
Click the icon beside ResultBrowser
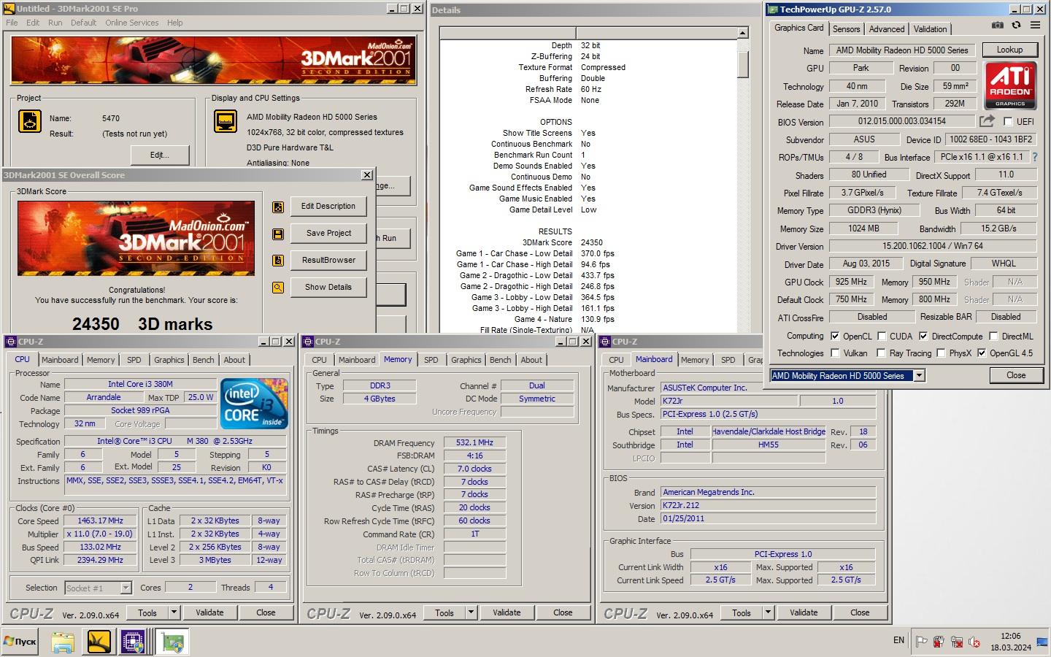click(278, 261)
